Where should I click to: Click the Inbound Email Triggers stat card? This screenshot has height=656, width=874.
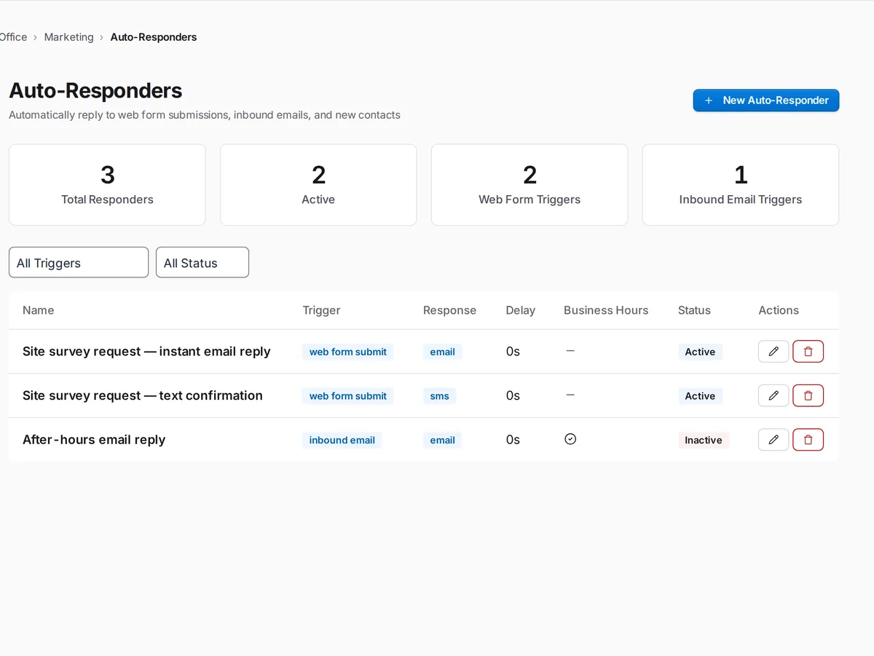click(741, 185)
